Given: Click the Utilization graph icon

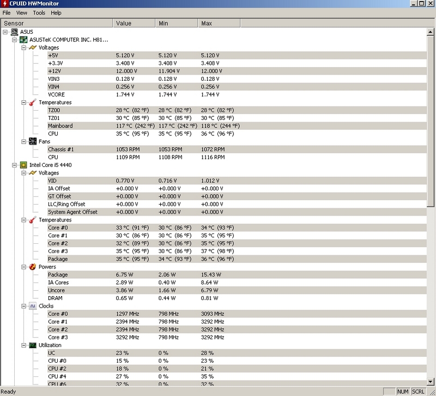Looking at the screenshot, I should click(x=33, y=345).
